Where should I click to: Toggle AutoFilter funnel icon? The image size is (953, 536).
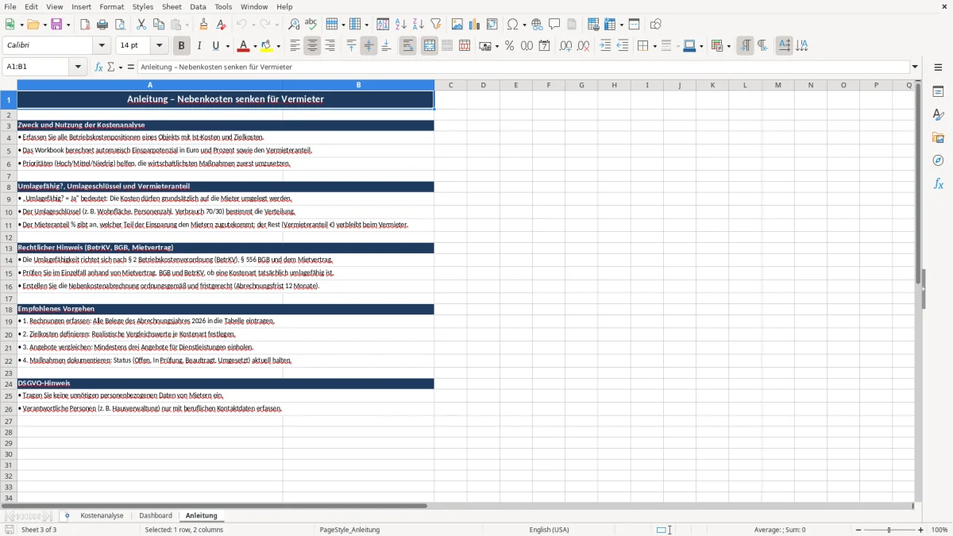point(436,25)
